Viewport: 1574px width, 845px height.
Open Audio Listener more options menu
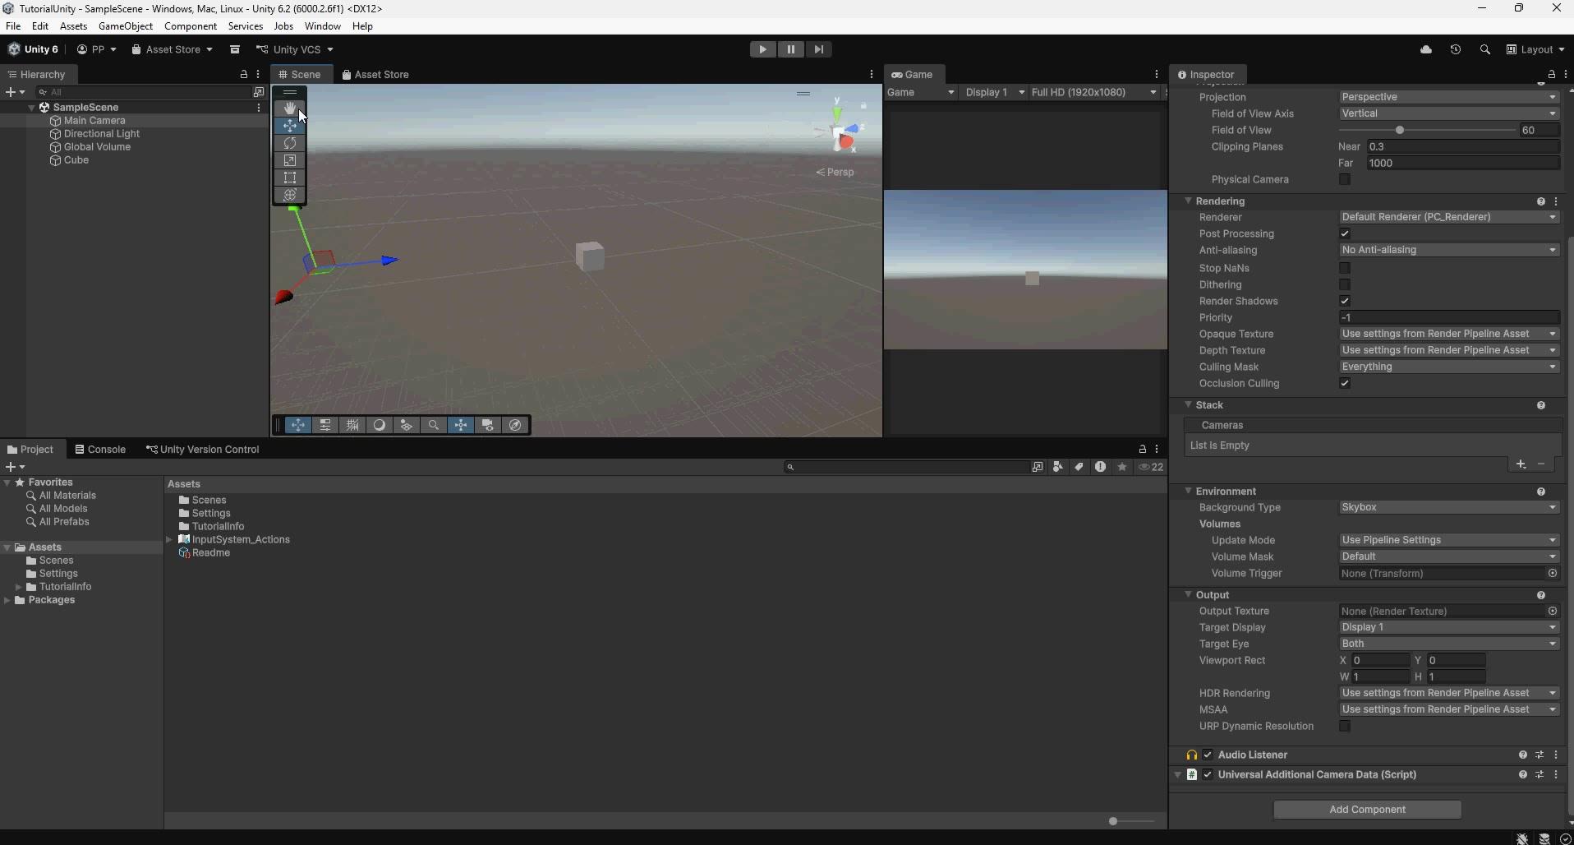pyautogui.click(x=1556, y=755)
